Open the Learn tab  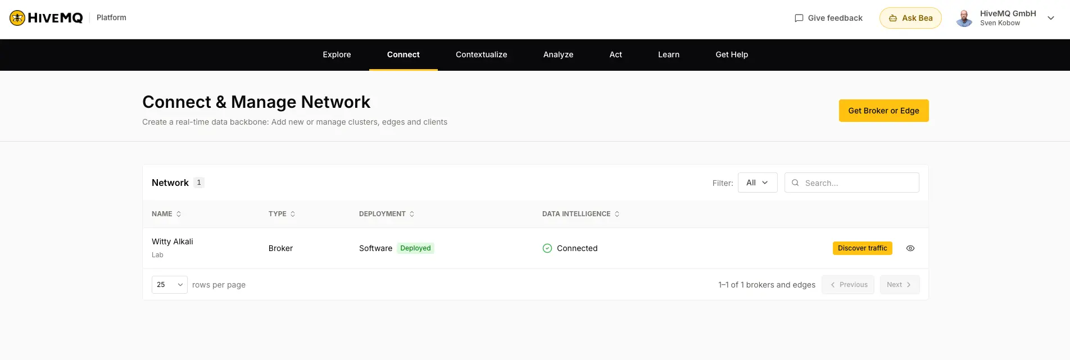point(669,54)
